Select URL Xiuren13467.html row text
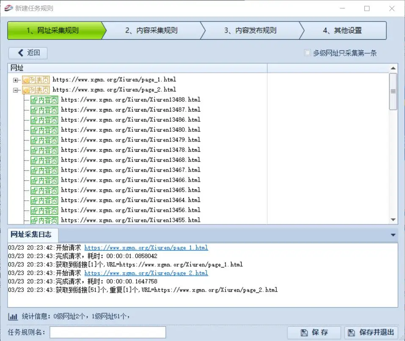This screenshot has width=405, height=341. pos(131,170)
